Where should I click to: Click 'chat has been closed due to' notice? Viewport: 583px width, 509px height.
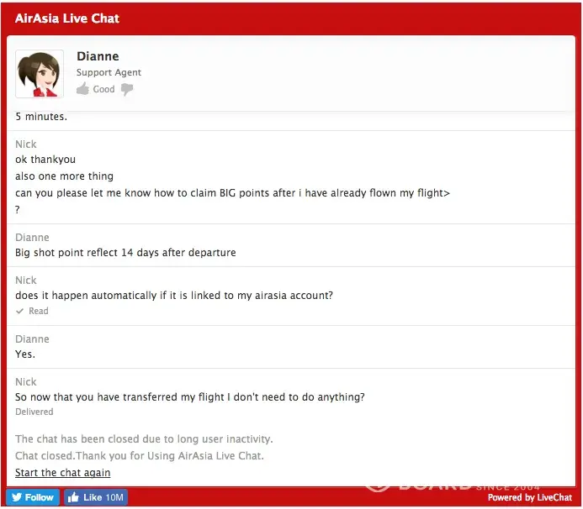coord(144,438)
